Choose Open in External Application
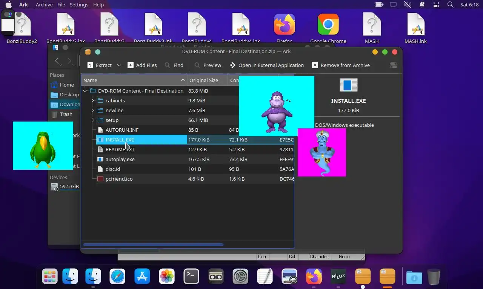This screenshot has height=289, width=483. [266, 65]
